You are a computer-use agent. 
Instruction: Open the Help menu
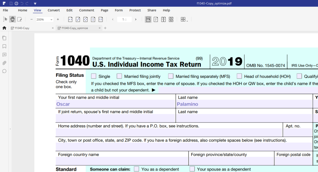[166, 10]
